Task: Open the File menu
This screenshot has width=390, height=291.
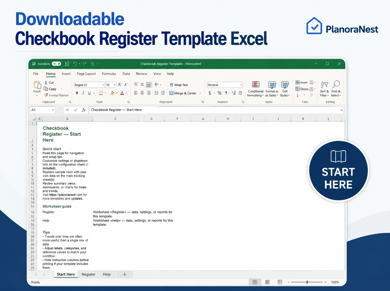Action: pos(36,74)
